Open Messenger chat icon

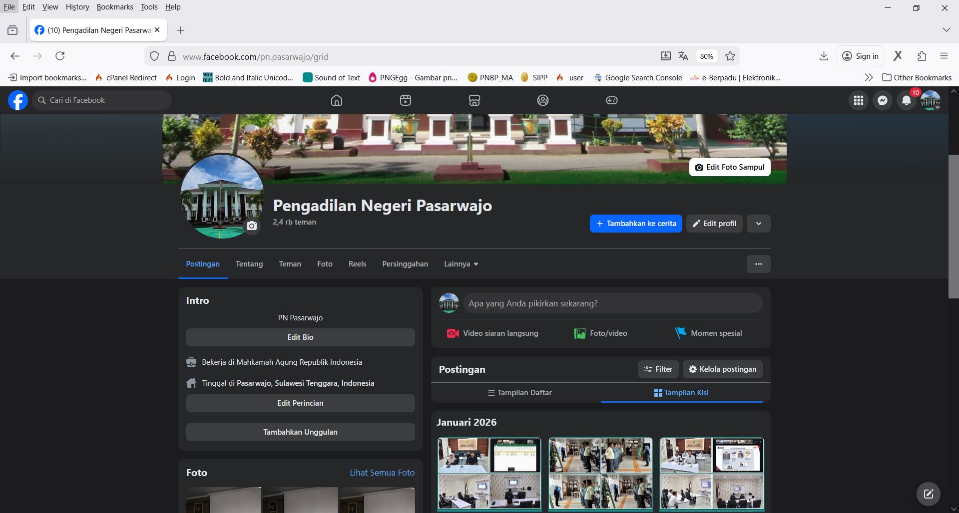click(x=883, y=100)
